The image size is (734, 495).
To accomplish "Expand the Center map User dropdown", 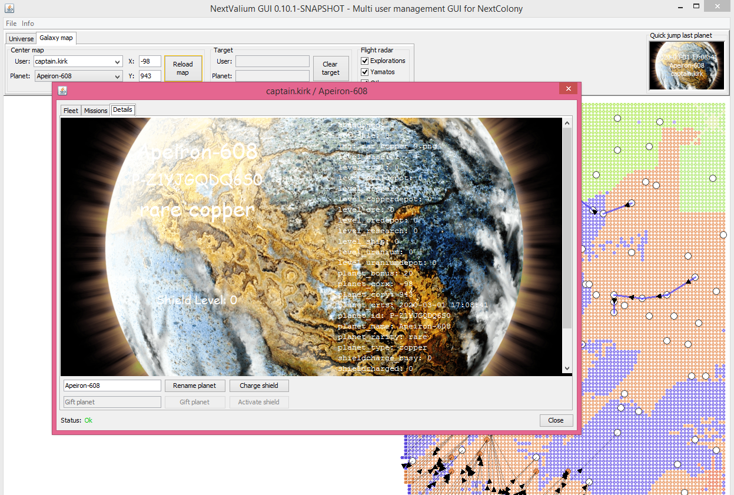I will 118,61.
